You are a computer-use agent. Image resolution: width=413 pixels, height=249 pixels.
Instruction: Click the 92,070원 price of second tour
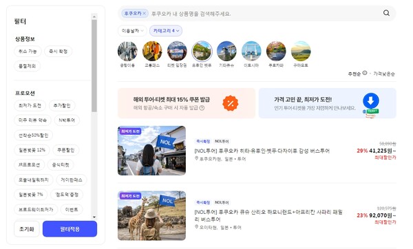pyautogui.click(x=381, y=215)
